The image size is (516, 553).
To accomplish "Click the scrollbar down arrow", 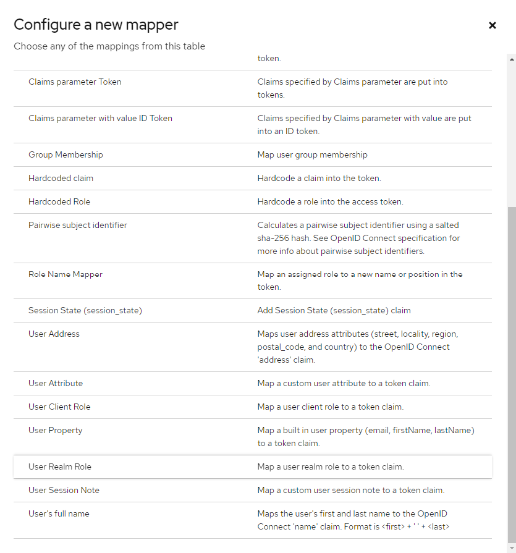I will 511,547.
